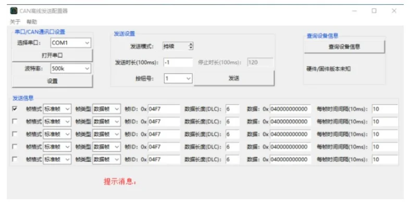
Task: Click second-row 帧ID field 04F7
Action: coord(164,122)
